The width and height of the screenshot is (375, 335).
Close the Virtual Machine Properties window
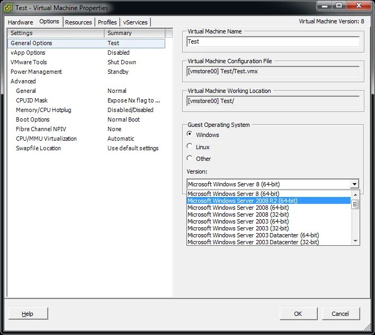pos(359,5)
